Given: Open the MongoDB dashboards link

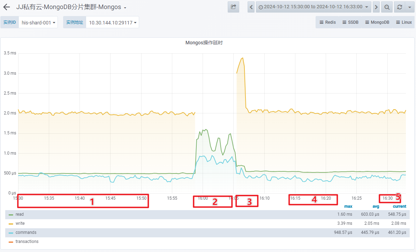Looking at the screenshot, I should coord(377,22).
